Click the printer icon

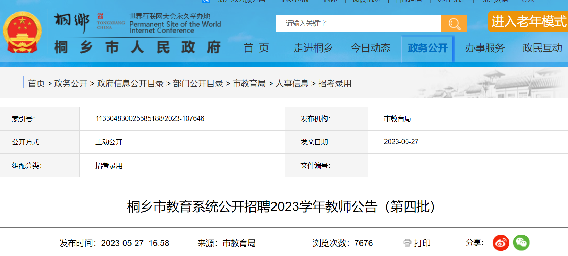pyautogui.click(x=407, y=243)
